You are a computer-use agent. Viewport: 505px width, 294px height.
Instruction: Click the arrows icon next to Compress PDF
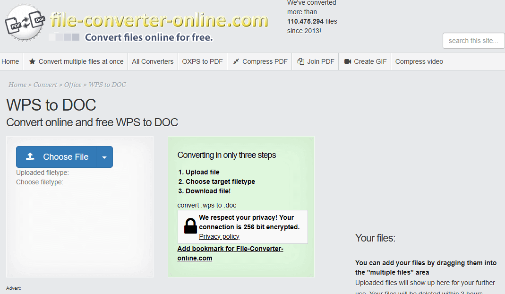click(x=235, y=61)
